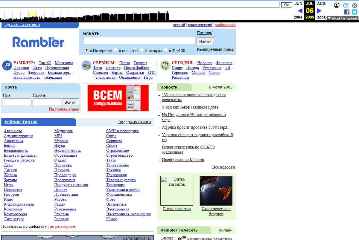359x240 pixels.
Task: Open the Помощь help link
Action: pyautogui.click(x=204, y=33)
